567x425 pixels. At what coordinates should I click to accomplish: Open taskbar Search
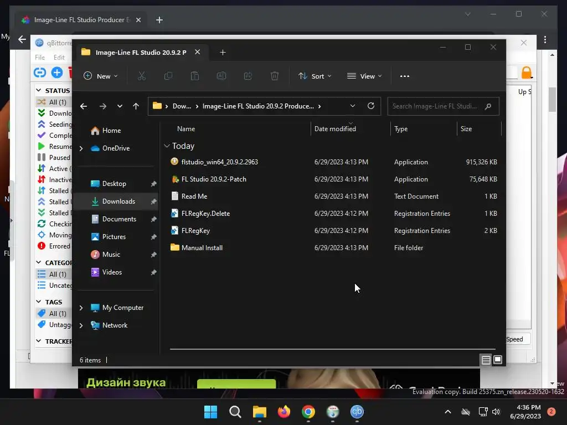(235, 412)
